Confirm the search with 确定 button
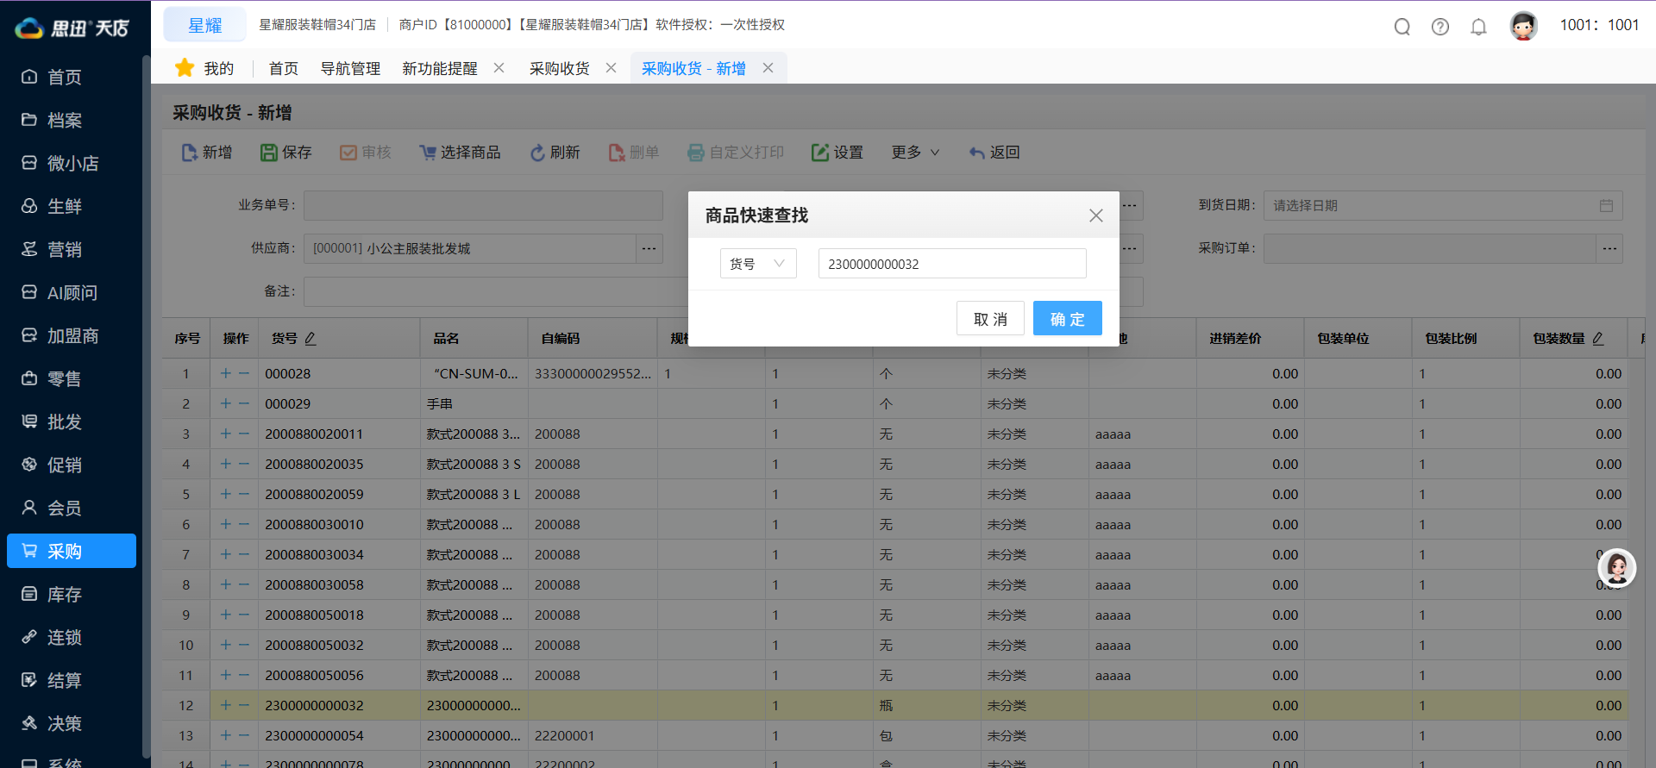Viewport: 1656px width, 768px height. (1067, 319)
